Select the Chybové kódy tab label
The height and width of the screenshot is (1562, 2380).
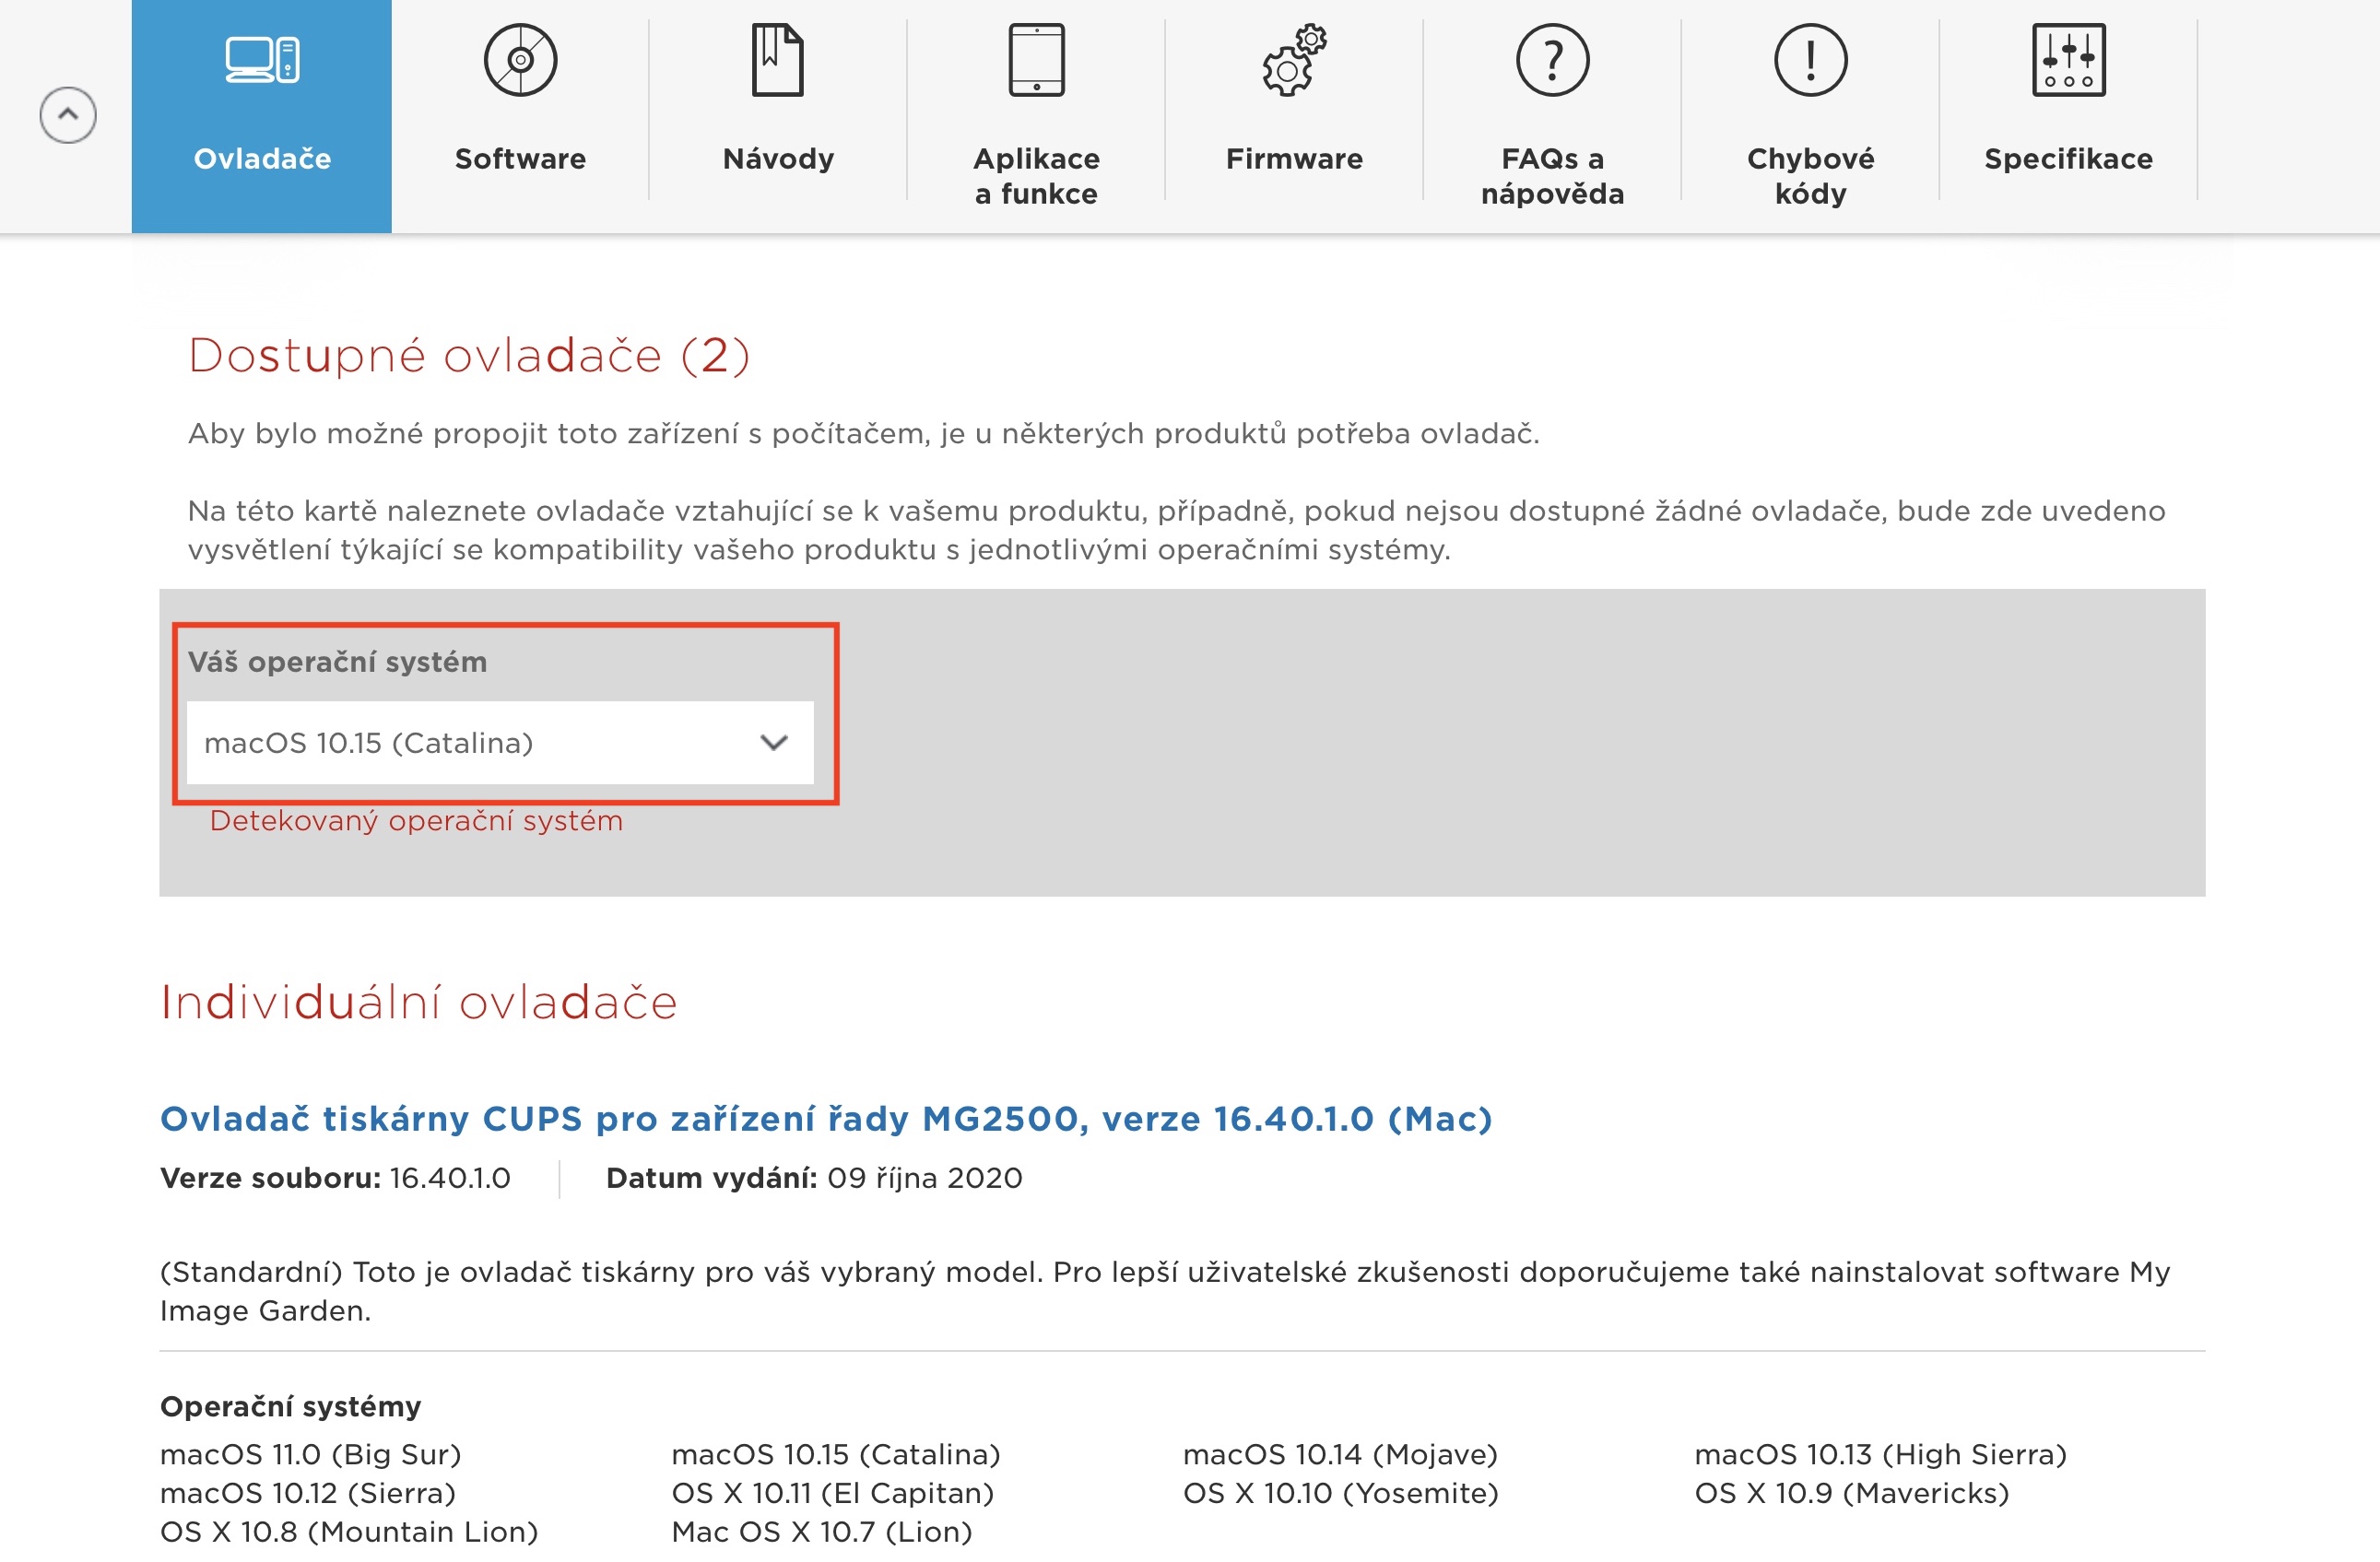[1810, 175]
